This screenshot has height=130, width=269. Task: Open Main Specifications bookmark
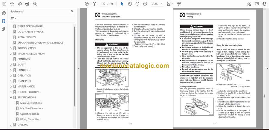coord(31,103)
